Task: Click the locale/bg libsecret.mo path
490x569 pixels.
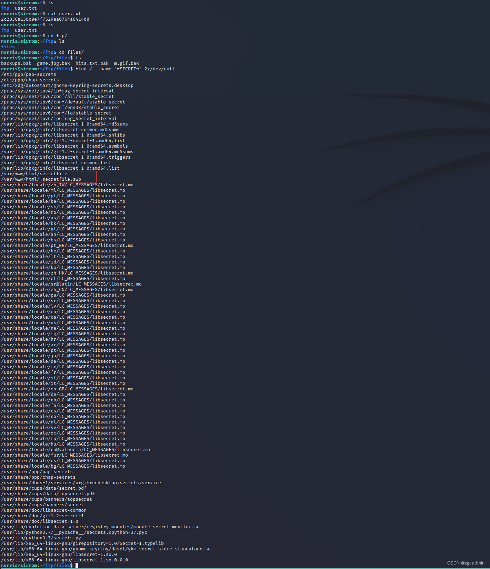Action: [63, 466]
